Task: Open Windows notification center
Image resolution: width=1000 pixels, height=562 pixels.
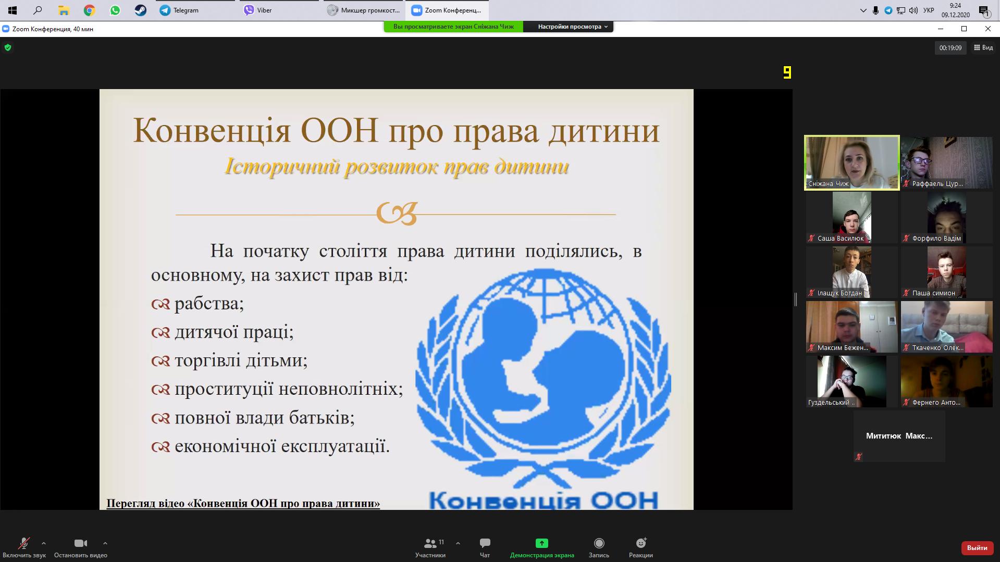Action: pos(984,10)
